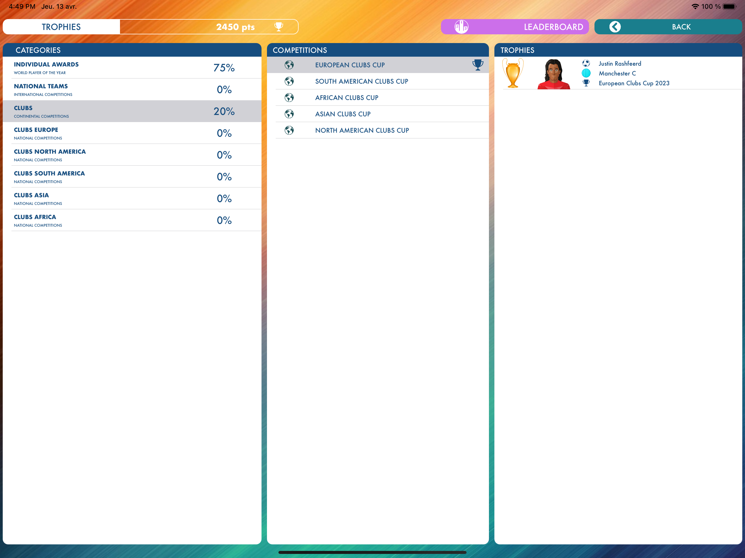Select Clubs North America category
The image size is (745, 558).
click(x=132, y=155)
